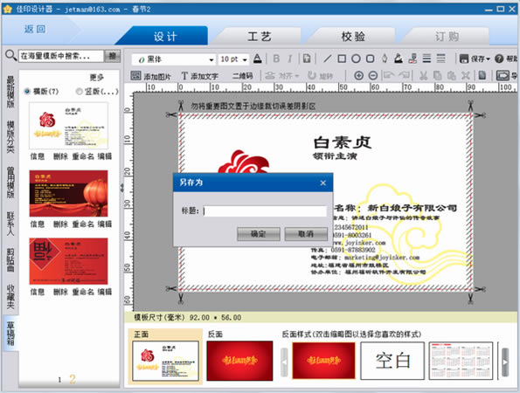Select the line drawing tool
520x393 pixels.
click(x=328, y=59)
